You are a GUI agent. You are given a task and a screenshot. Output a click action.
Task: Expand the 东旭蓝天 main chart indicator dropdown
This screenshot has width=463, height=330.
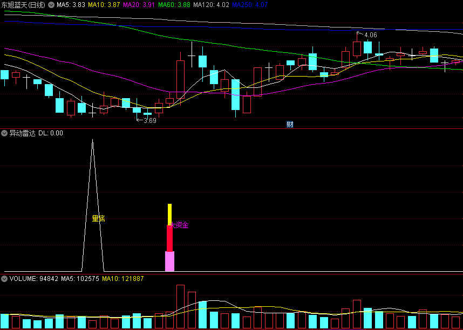tap(51, 5)
